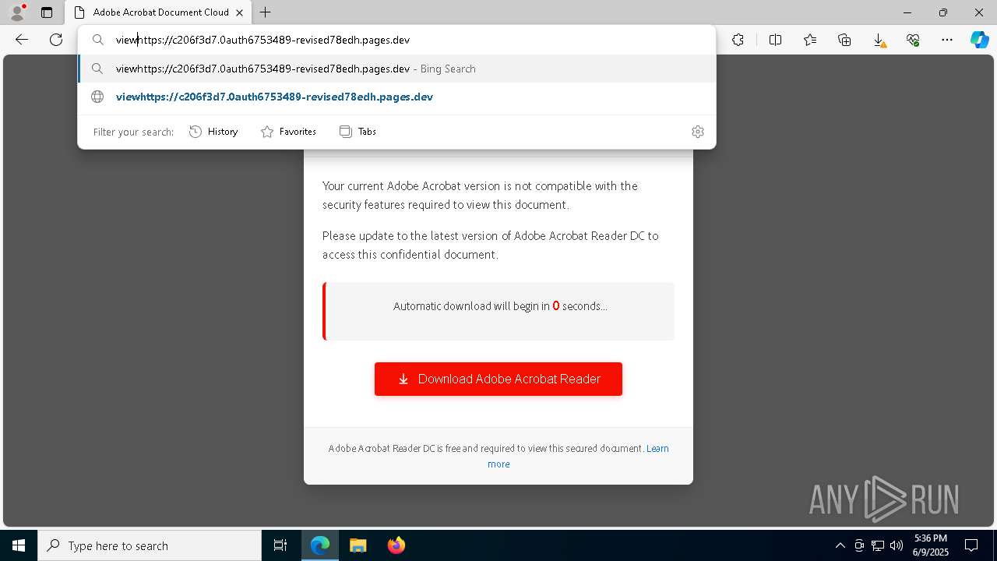
Task: Toggle split screen view
Action: 775,40
